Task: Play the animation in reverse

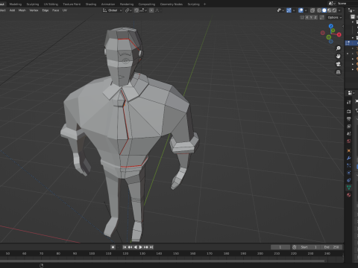Action: (x=135, y=247)
